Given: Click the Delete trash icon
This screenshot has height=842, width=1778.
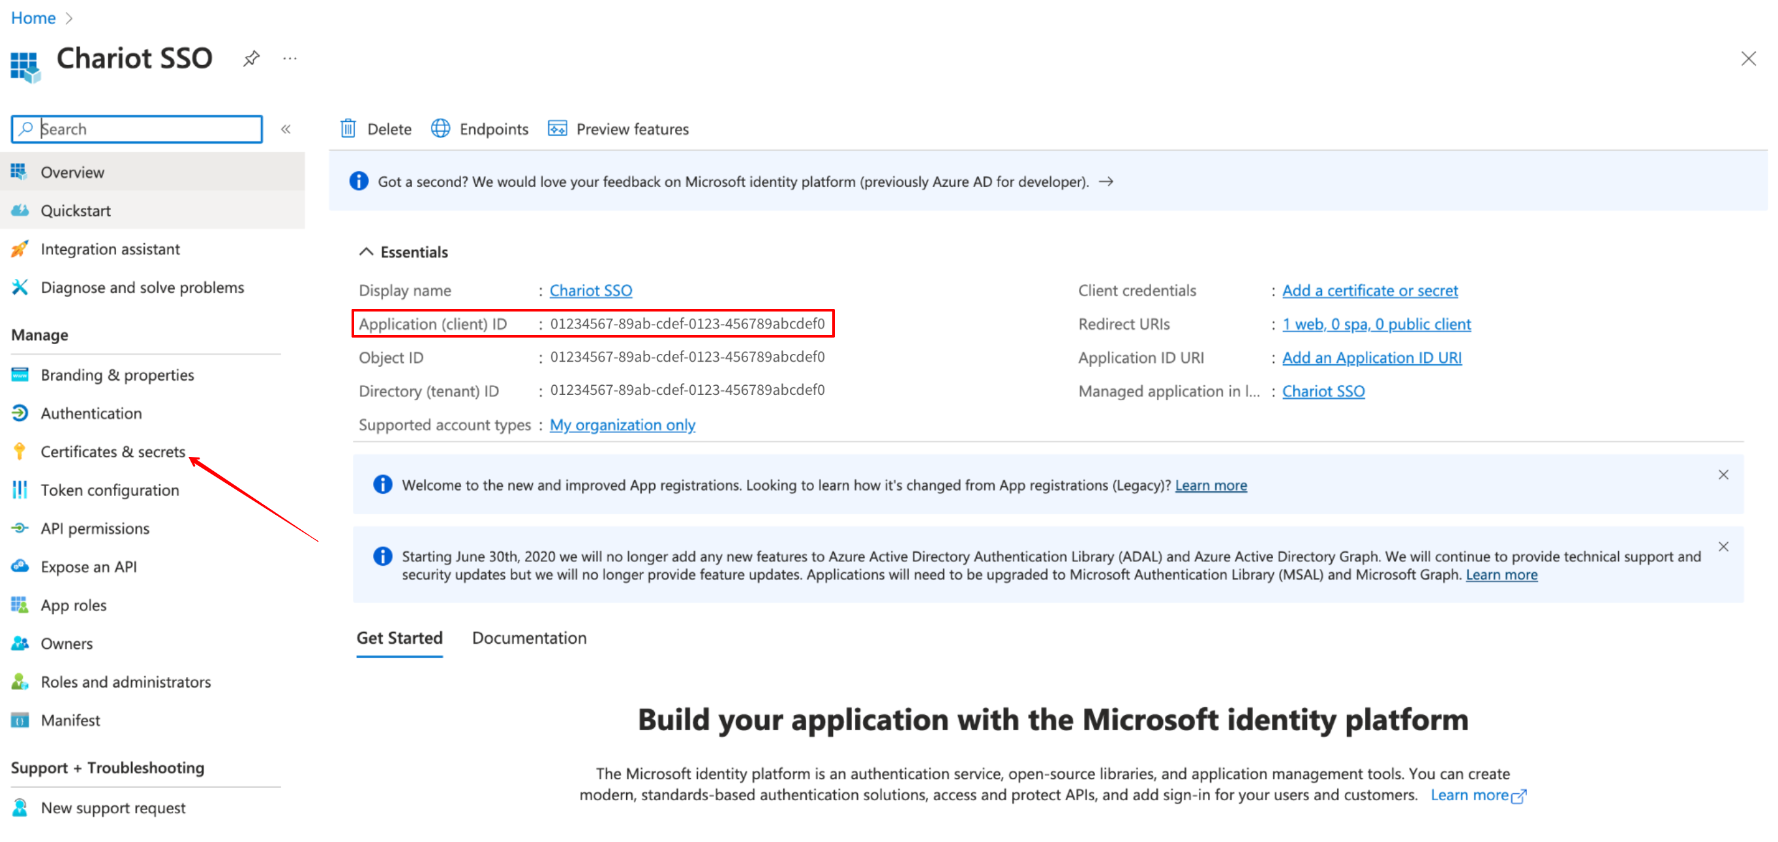Looking at the screenshot, I should click(x=348, y=129).
